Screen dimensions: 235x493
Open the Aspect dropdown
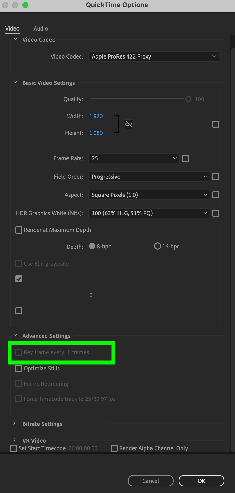coord(149,195)
